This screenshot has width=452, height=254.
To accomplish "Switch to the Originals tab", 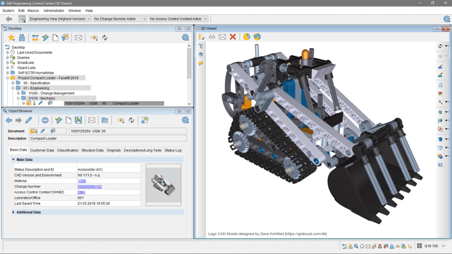I will (x=114, y=150).
